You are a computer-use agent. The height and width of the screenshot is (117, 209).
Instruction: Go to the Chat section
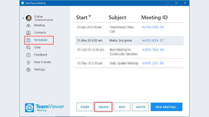coord(37,47)
